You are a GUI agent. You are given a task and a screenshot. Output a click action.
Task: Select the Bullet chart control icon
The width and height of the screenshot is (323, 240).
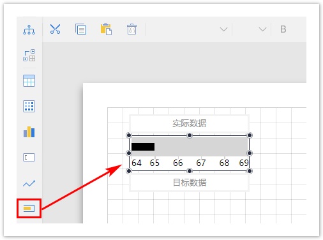tap(29, 208)
